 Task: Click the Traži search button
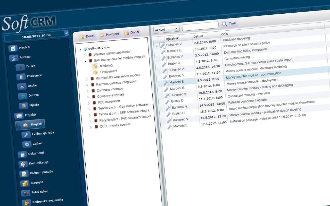229,24
